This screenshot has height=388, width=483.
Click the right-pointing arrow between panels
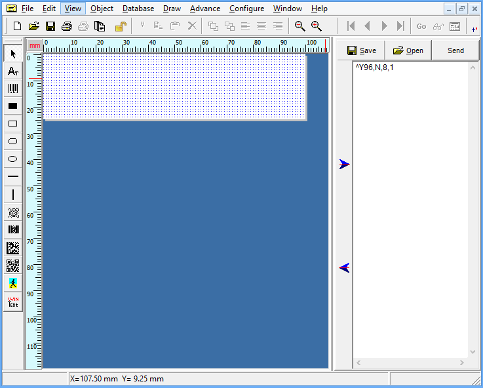[x=345, y=164]
